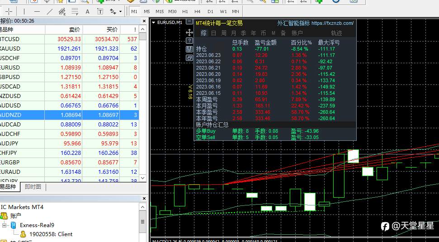Switch chart to W1 timeframe
This screenshot has width=439, height=242.
point(223,11)
